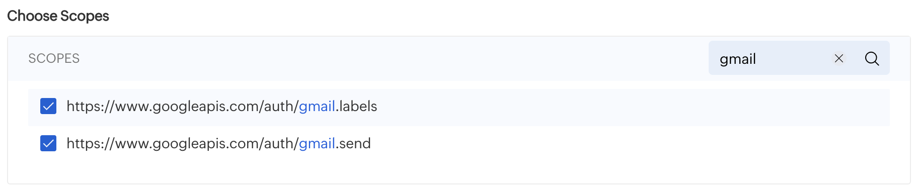The width and height of the screenshot is (917, 194).
Task: Click the magnifying glass search icon
Action: click(x=872, y=58)
